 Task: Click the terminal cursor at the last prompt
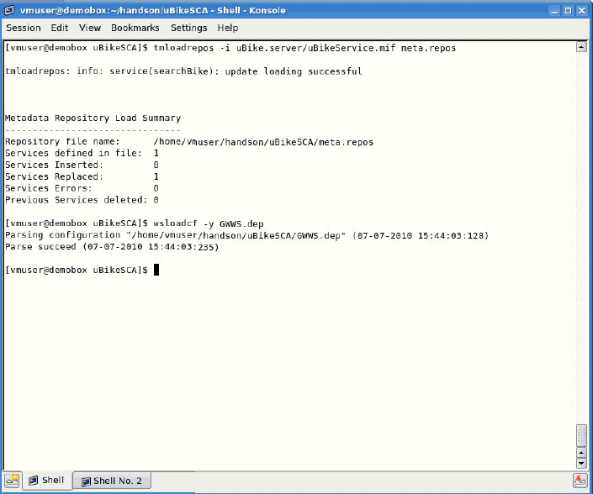click(x=156, y=270)
